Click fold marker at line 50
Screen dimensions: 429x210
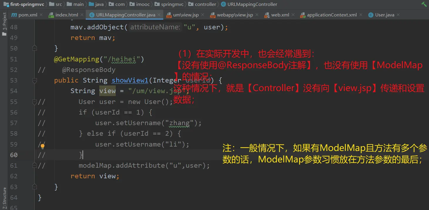(35, 48)
